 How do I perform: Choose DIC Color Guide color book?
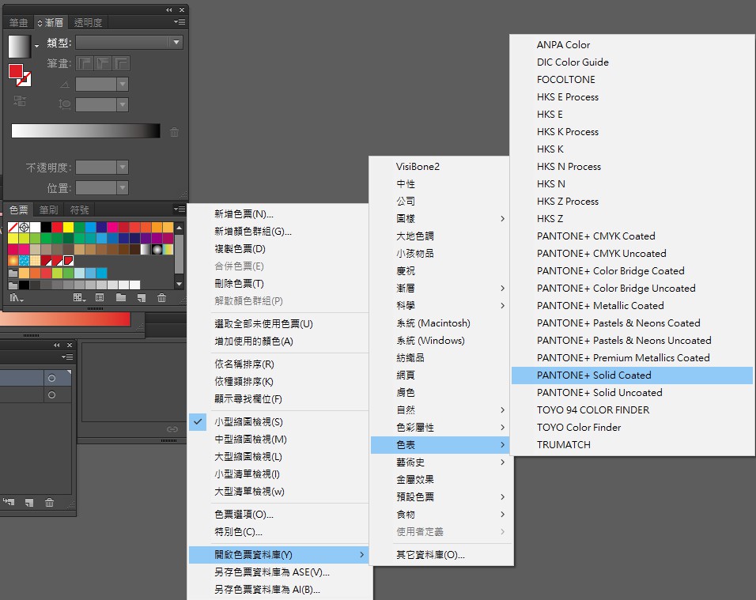click(632, 62)
